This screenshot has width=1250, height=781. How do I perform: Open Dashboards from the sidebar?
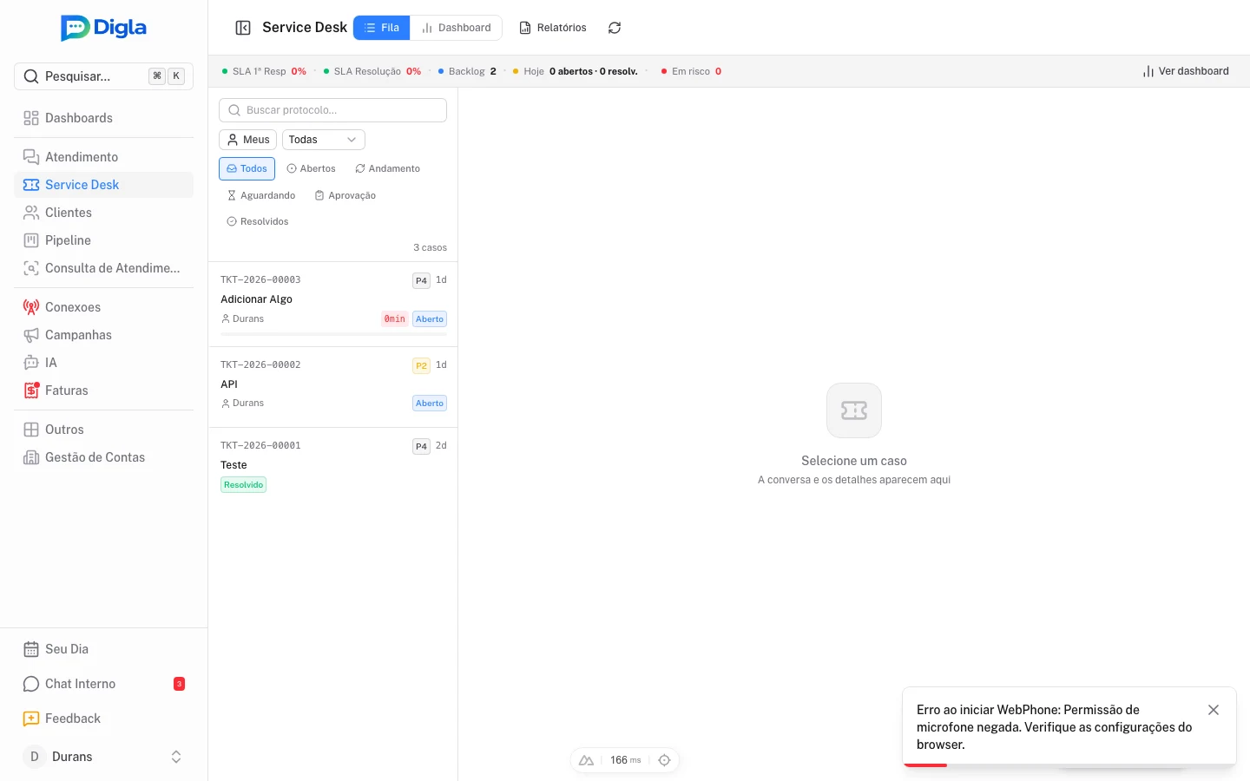(104, 118)
